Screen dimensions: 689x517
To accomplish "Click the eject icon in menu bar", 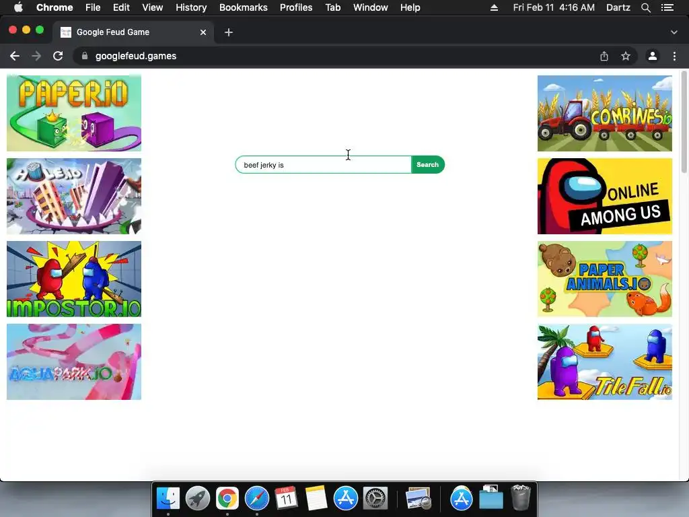I will click(x=494, y=7).
